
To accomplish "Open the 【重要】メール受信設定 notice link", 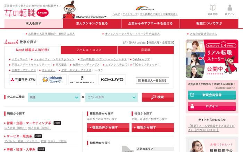I will 211,128.
